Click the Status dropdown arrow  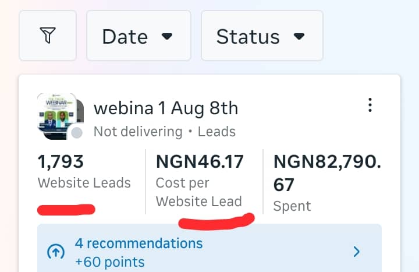tap(299, 37)
